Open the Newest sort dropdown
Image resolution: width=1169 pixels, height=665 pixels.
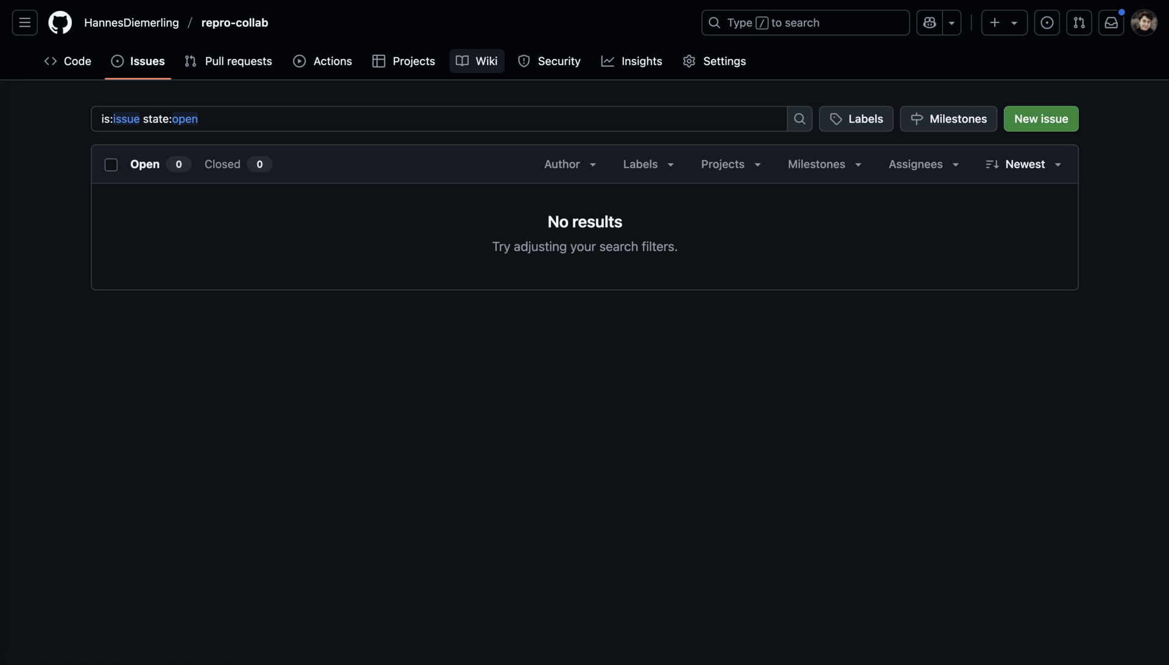click(x=1024, y=164)
